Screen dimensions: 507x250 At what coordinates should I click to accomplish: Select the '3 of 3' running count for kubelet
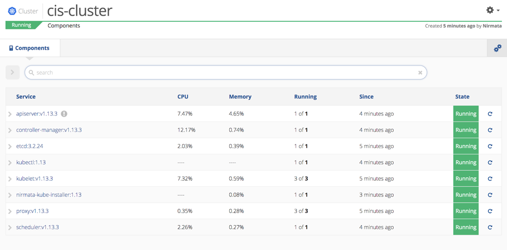(x=301, y=179)
